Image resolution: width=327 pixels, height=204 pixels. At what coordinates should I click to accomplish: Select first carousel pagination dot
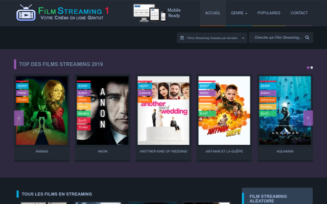coord(308,67)
